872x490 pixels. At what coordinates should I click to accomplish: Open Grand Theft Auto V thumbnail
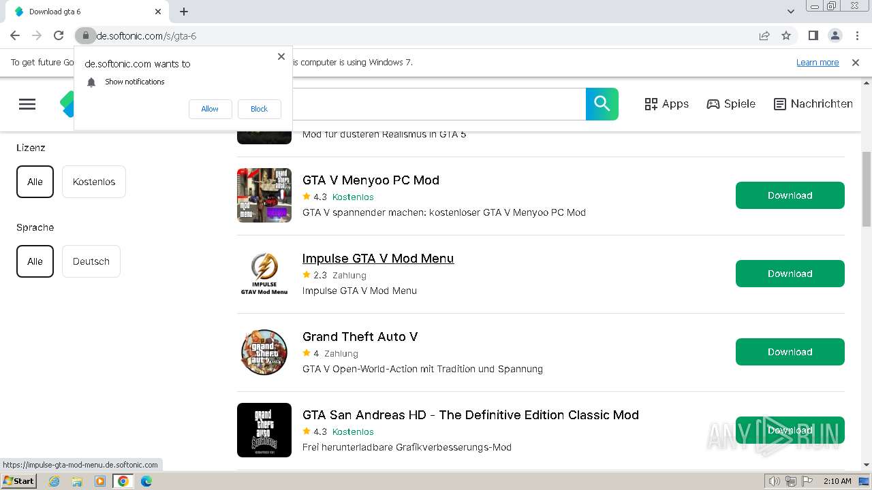(x=264, y=352)
